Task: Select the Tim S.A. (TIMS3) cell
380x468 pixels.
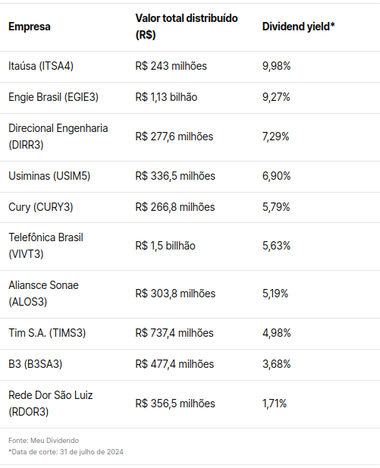Action: click(x=47, y=333)
